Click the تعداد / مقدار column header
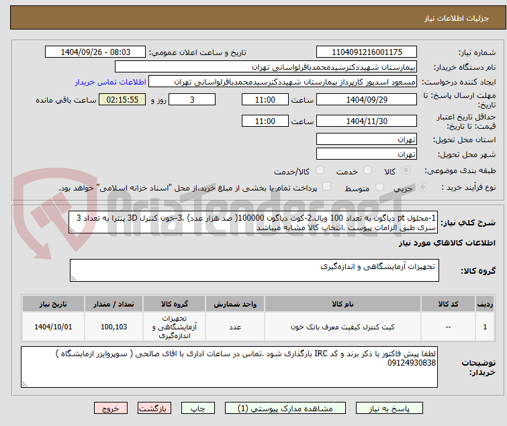507x426 pixels. (x=113, y=304)
